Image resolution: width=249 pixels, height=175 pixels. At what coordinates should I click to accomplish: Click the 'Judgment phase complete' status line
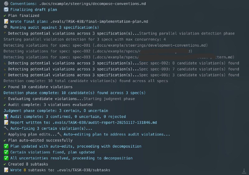[x=55, y=110]
